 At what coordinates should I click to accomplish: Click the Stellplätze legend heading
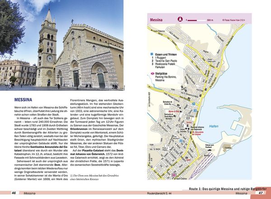tap(161, 74)
